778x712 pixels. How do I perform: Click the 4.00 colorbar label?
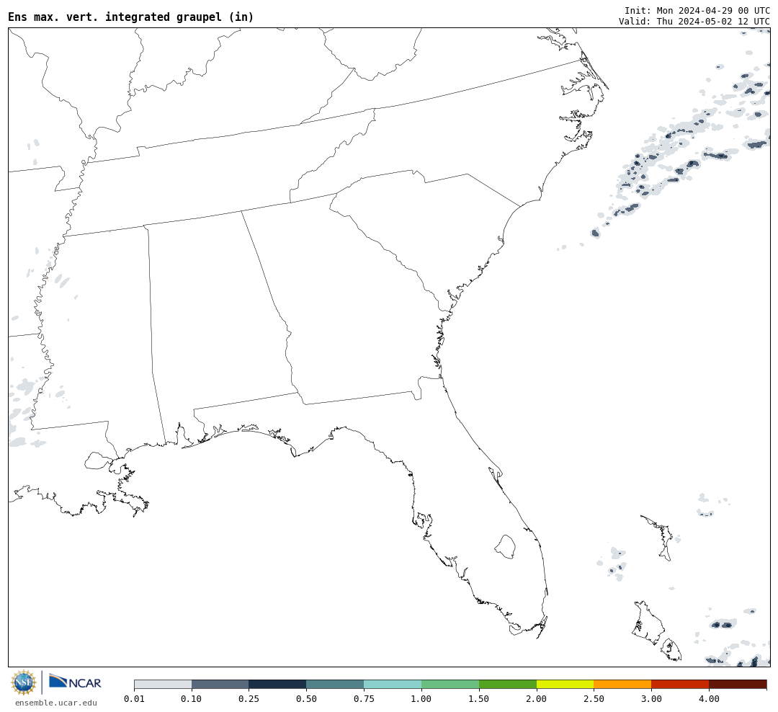click(709, 699)
